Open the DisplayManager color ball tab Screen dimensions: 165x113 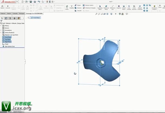pyautogui.click(x=19, y=18)
